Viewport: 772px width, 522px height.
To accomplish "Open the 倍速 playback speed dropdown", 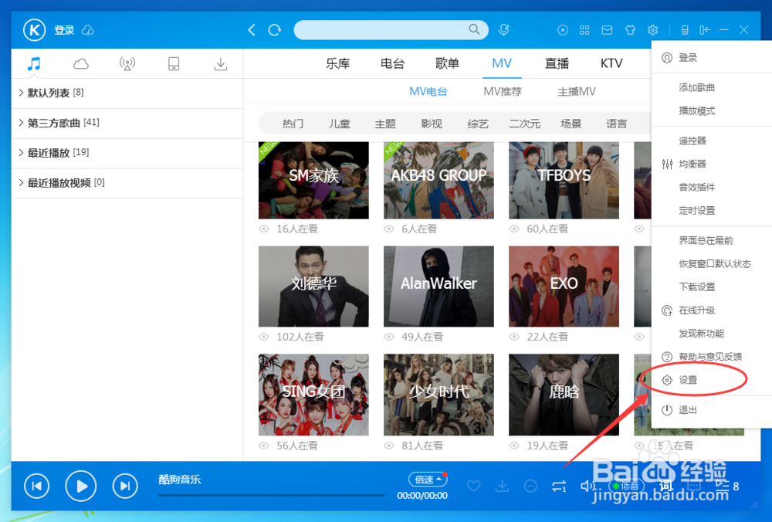I will click(x=428, y=479).
